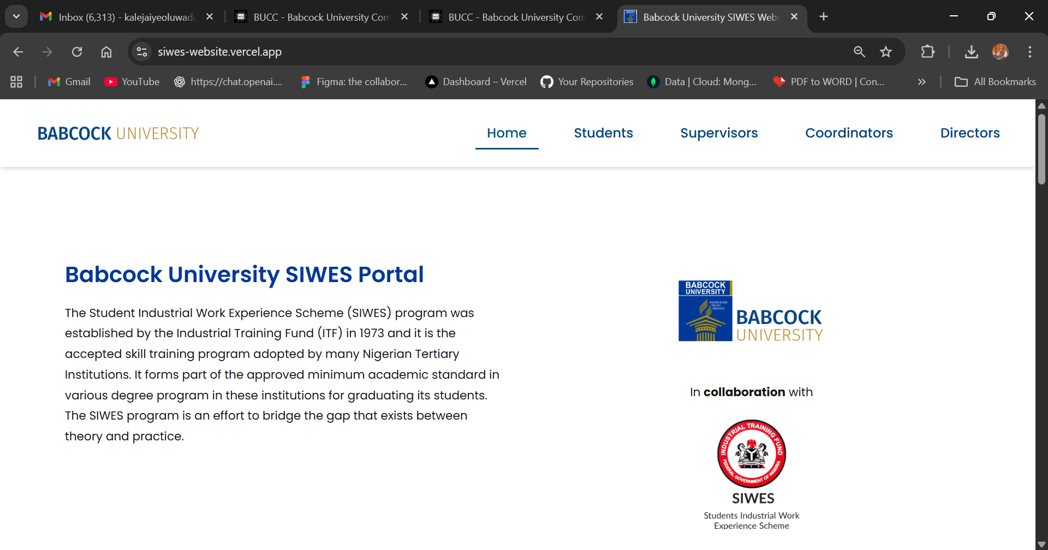Open Your Repositories GitHub bookmark

point(586,82)
